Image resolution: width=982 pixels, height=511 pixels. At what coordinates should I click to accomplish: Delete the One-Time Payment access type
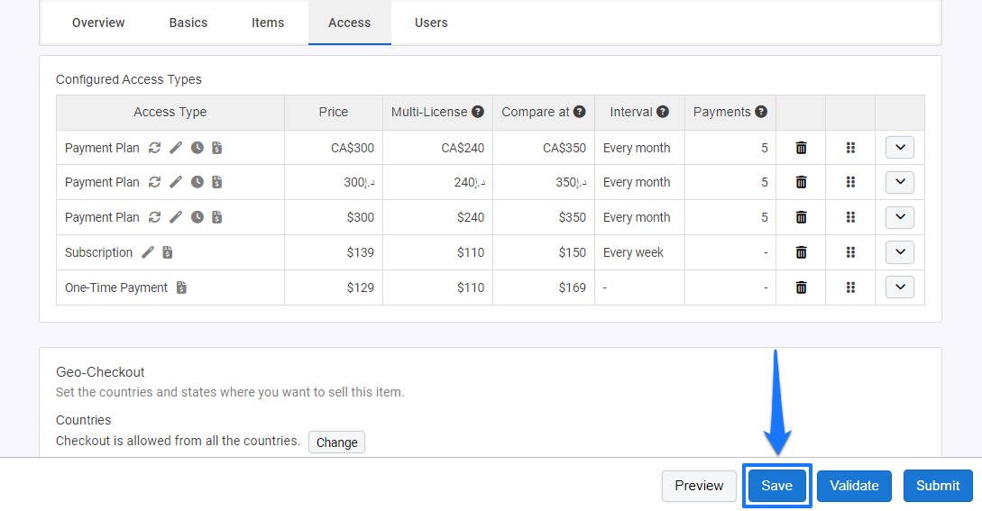(x=801, y=287)
